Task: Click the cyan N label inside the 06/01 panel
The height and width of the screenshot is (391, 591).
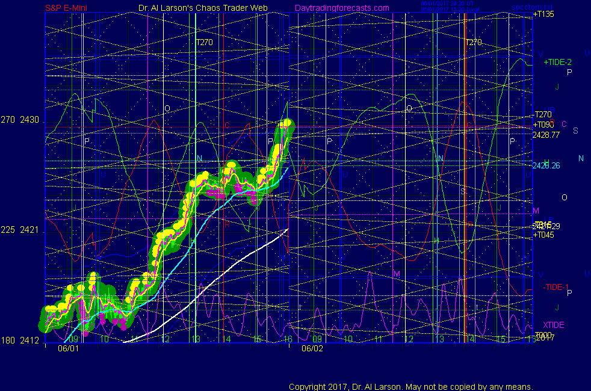Action: point(199,159)
